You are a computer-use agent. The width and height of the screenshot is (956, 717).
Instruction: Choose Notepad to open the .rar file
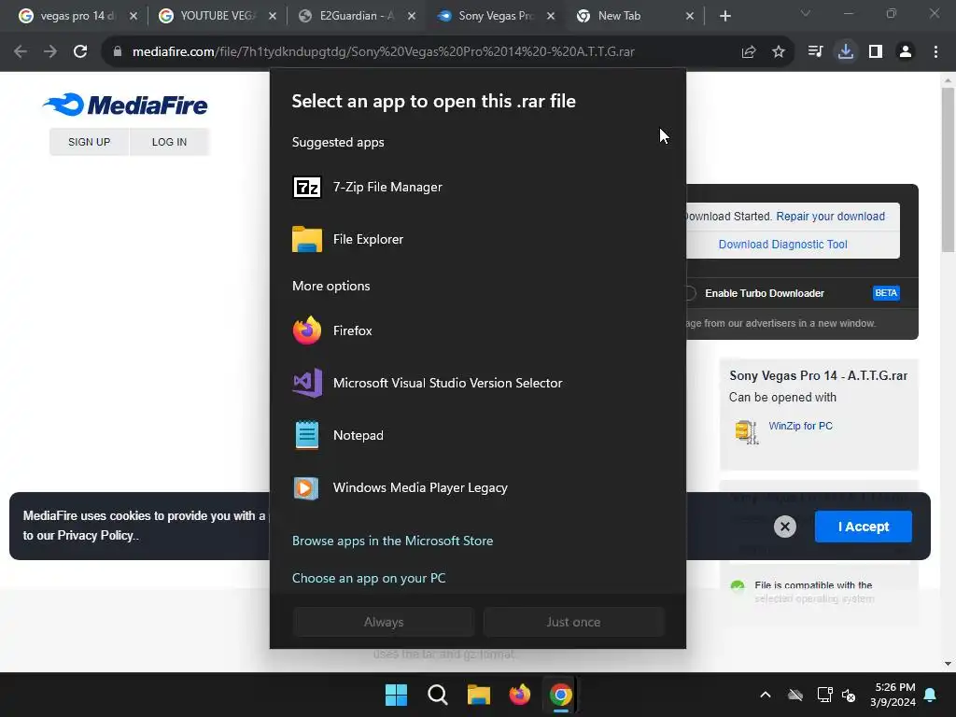point(478,435)
